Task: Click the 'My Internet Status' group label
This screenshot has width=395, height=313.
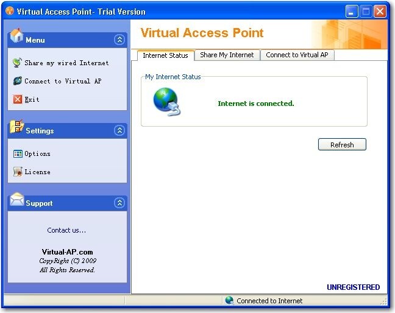Action: [173, 77]
